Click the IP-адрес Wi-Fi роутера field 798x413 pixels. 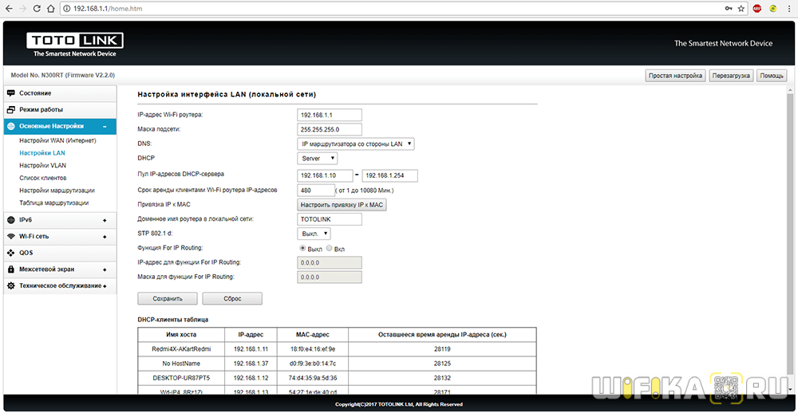[330, 115]
